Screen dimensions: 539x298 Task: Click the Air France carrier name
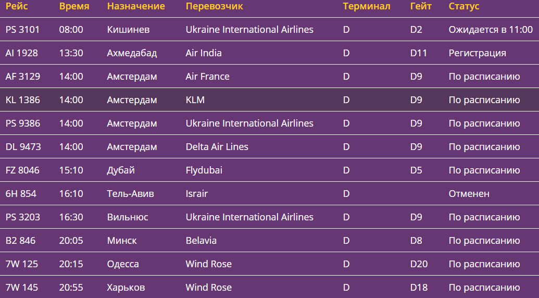[x=207, y=77]
